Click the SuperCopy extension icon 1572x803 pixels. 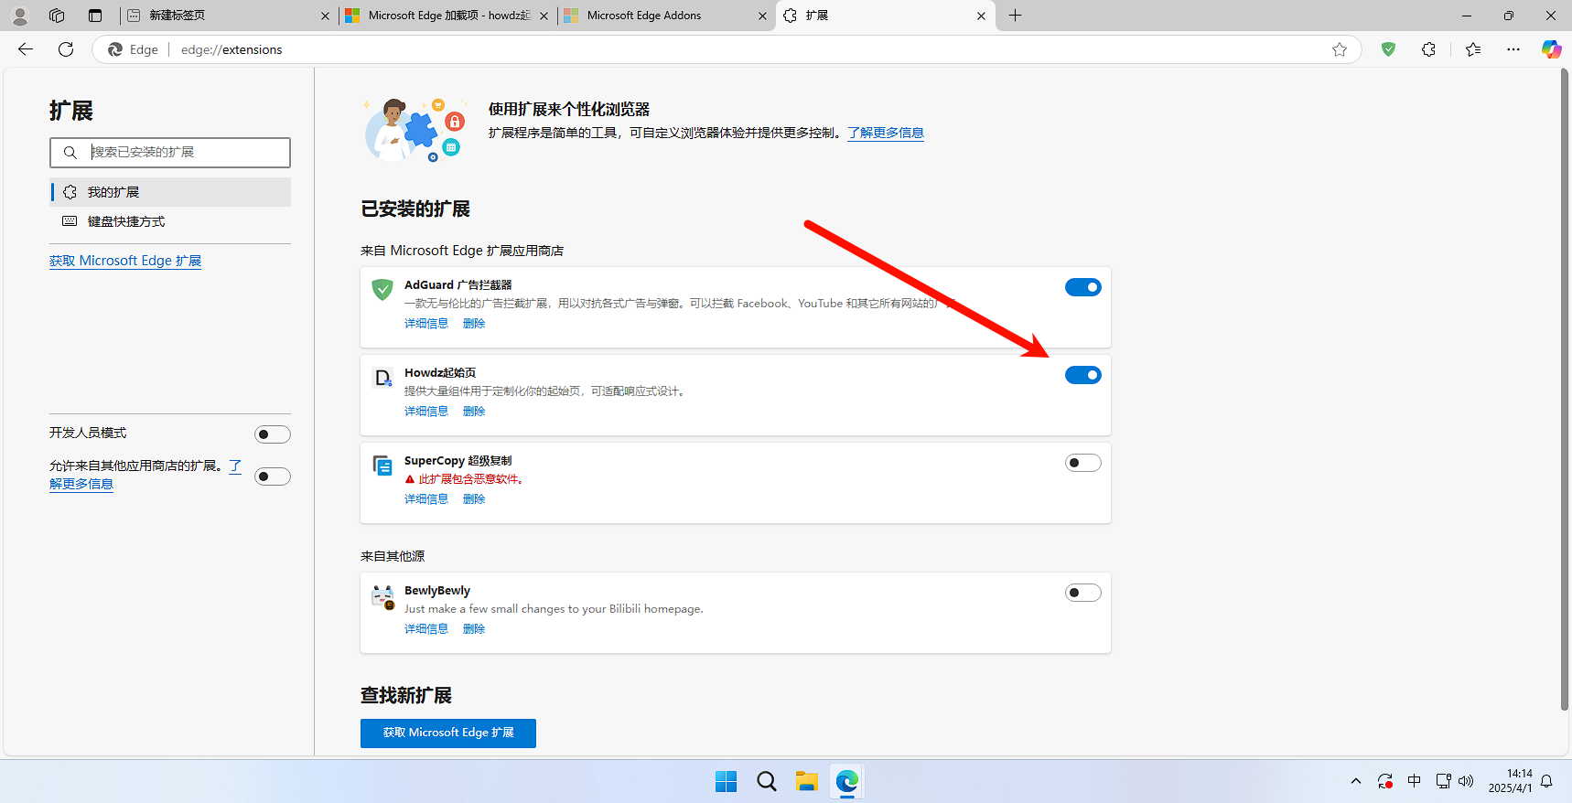pos(382,466)
